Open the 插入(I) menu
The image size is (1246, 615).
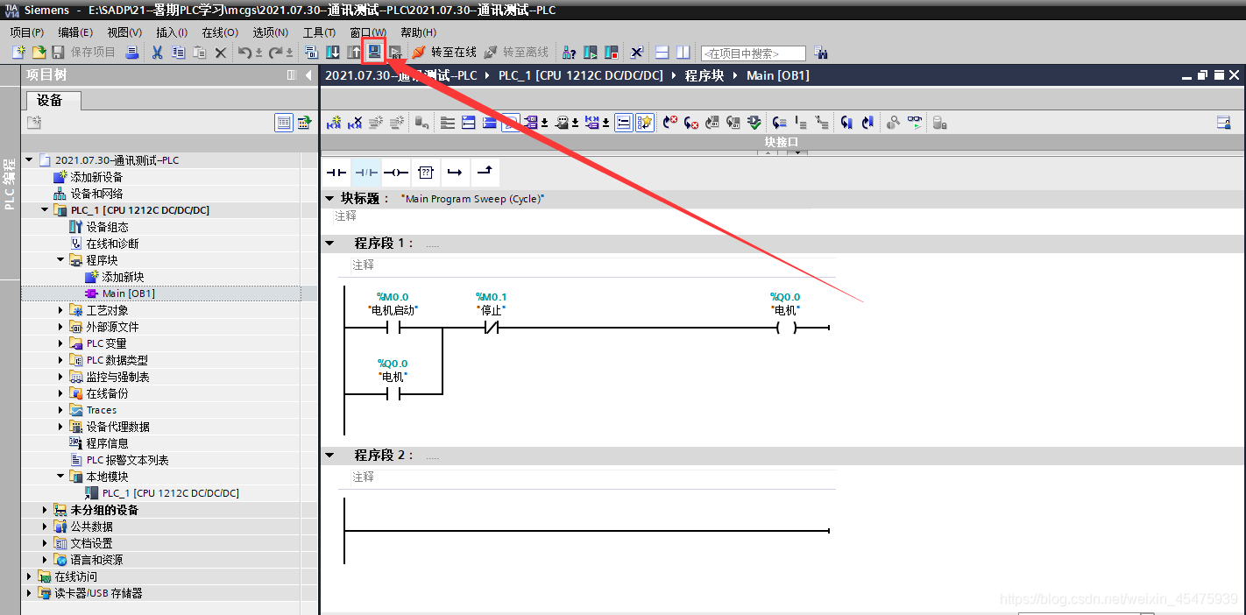click(x=172, y=32)
